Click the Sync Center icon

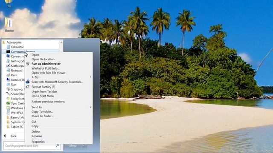coord(8,103)
